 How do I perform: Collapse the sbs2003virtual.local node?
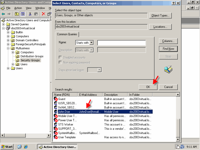3,28
